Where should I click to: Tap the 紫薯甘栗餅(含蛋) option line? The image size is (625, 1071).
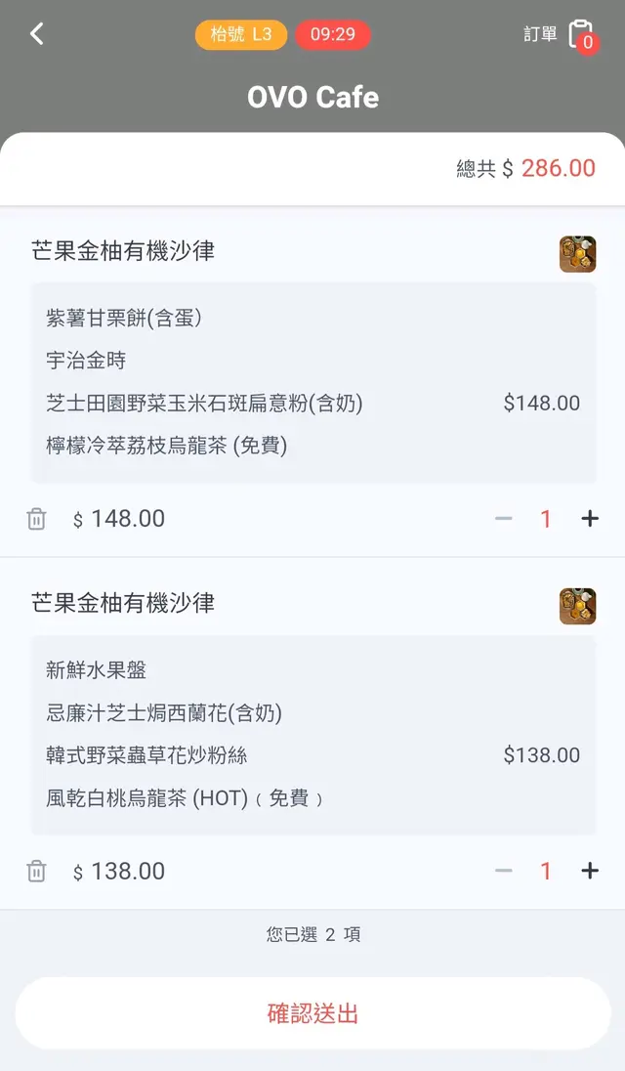pos(124,318)
